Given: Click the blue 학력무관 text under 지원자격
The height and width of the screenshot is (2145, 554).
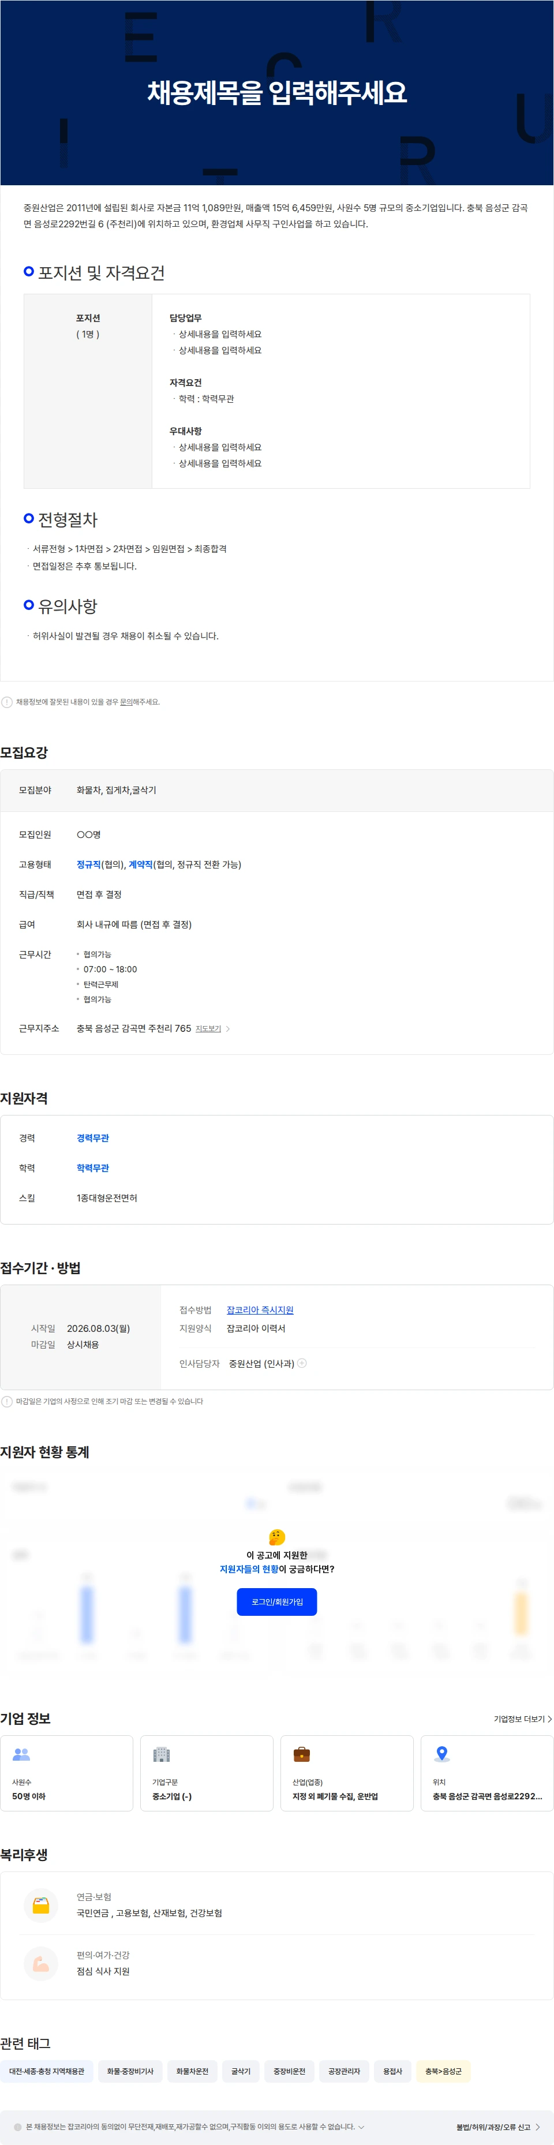Looking at the screenshot, I should pos(92,1168).
